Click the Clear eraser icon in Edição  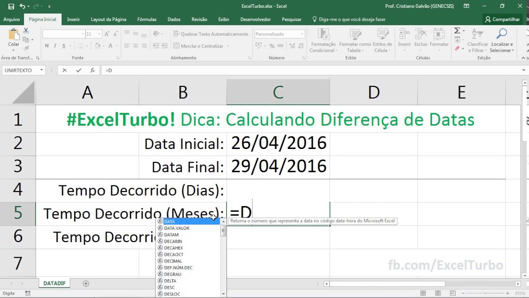[x=457, y=48]
